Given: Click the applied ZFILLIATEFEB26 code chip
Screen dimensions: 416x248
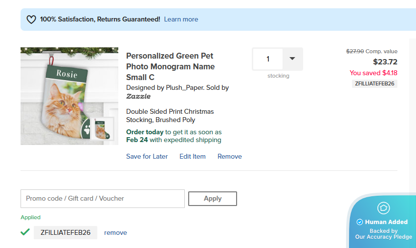Looking at the screenshot, I should point(66,233).
